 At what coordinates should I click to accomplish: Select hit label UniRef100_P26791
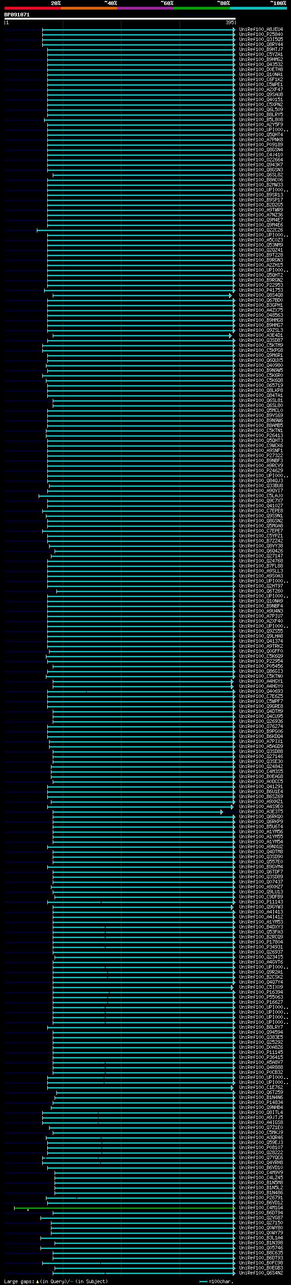click(x=261, y=1197)
